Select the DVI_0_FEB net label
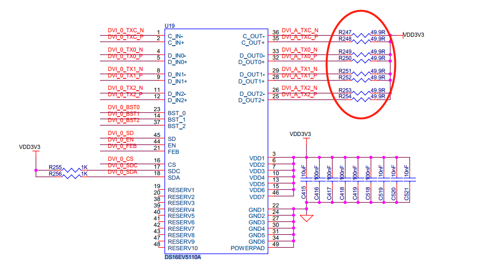 pyautogui.click(x=122, y=146)
